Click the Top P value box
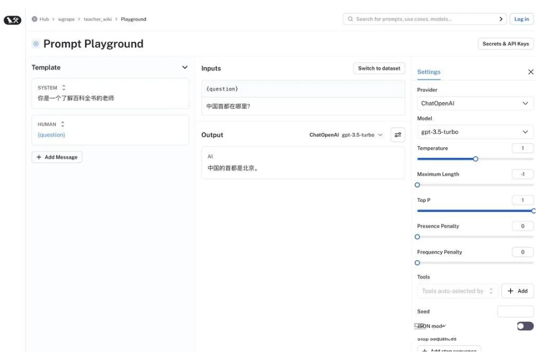This screenshot has height=352, width=542. pos(523,200)
